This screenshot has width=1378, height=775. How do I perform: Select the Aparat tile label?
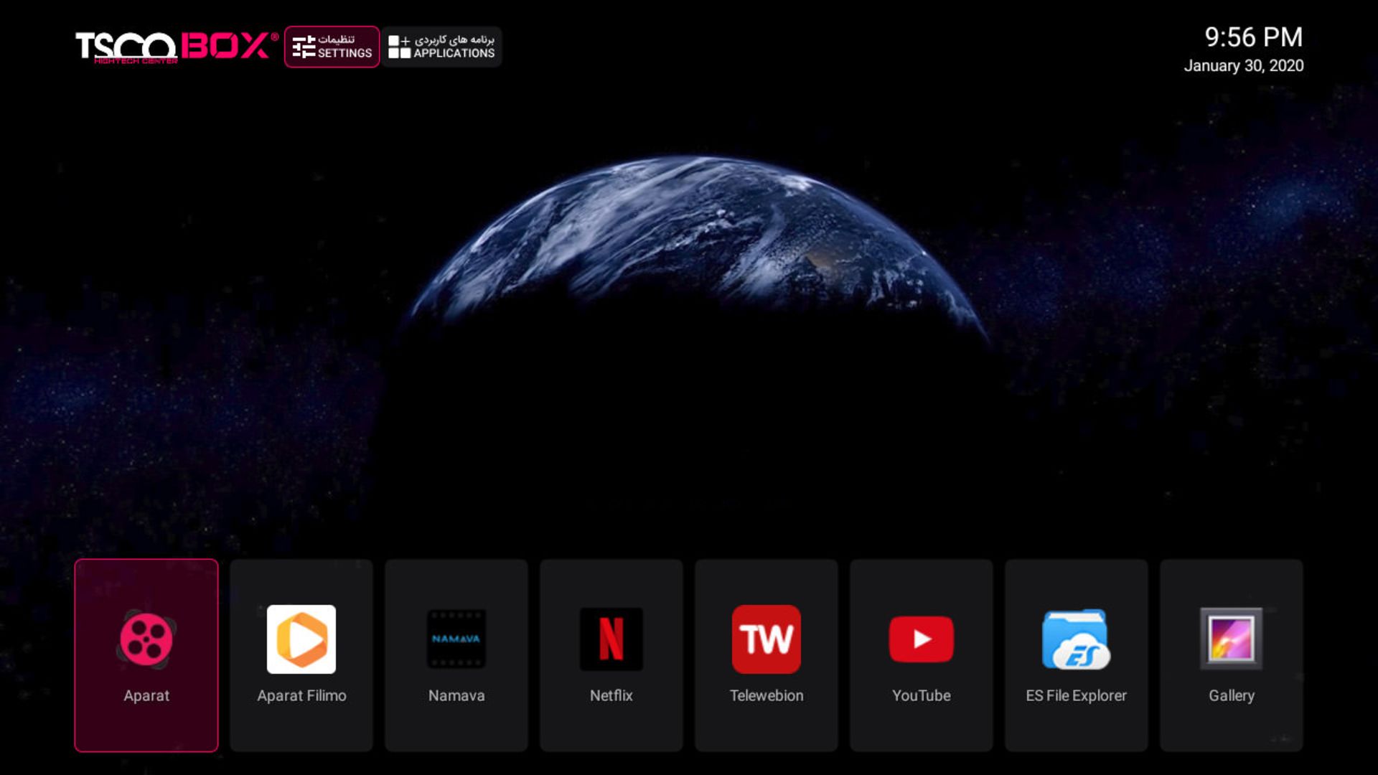pyautogui.click(x=146, y=695)
